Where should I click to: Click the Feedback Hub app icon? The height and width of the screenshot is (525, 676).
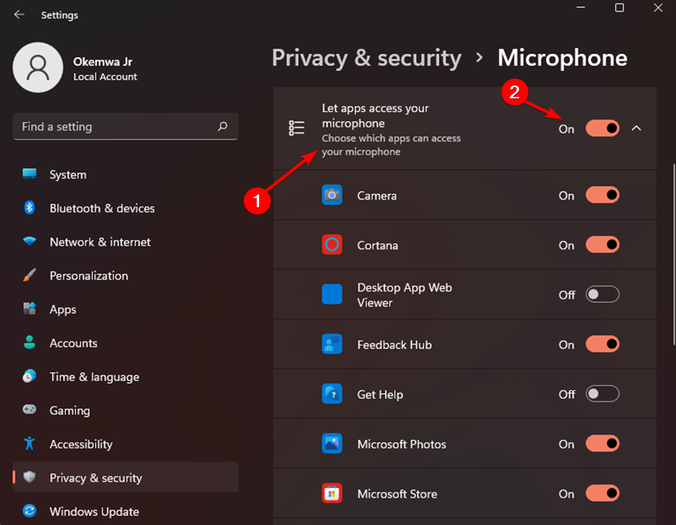[332, 345]
